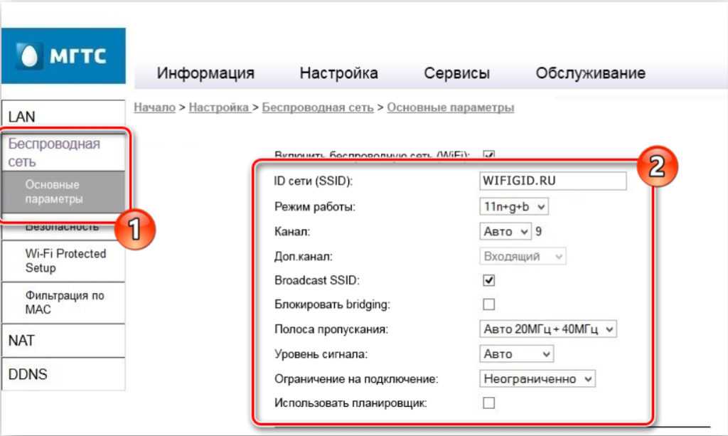Open Фильтрация по MAC sidebar item

point(65,302)
